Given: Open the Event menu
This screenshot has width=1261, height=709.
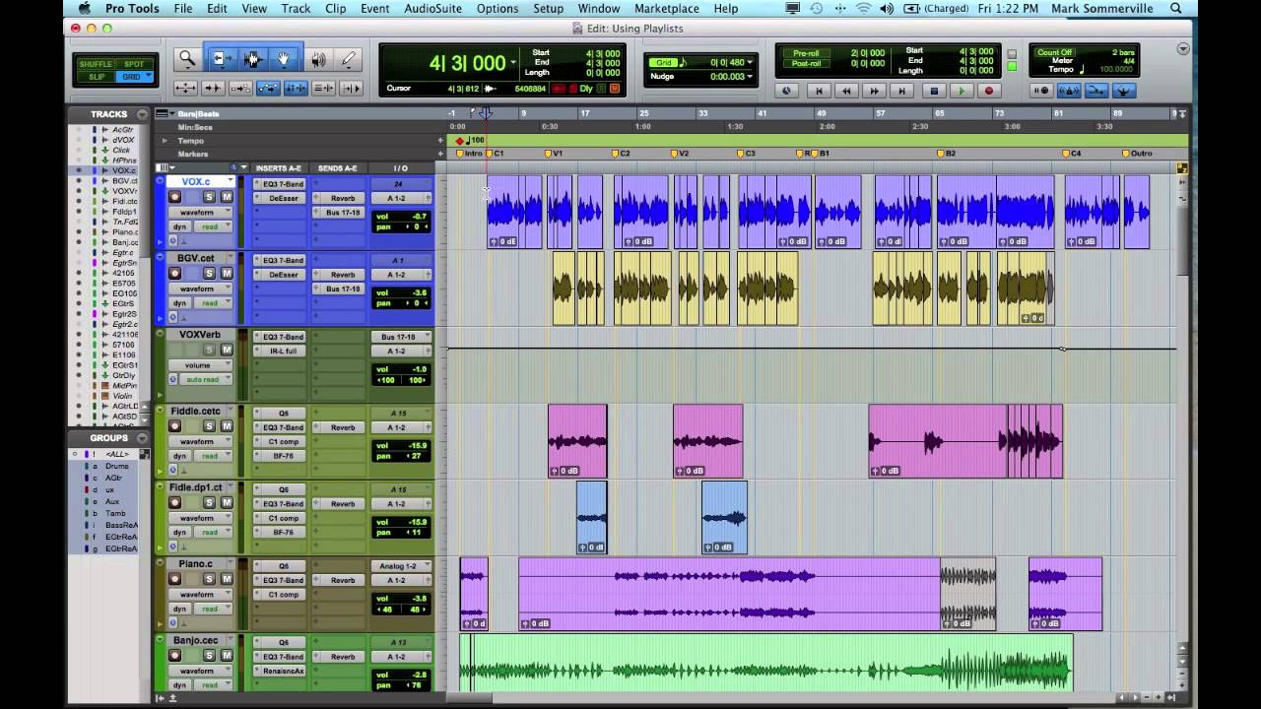Looking at the screenshot, I should pyautogui.click(x=374, y=9).
